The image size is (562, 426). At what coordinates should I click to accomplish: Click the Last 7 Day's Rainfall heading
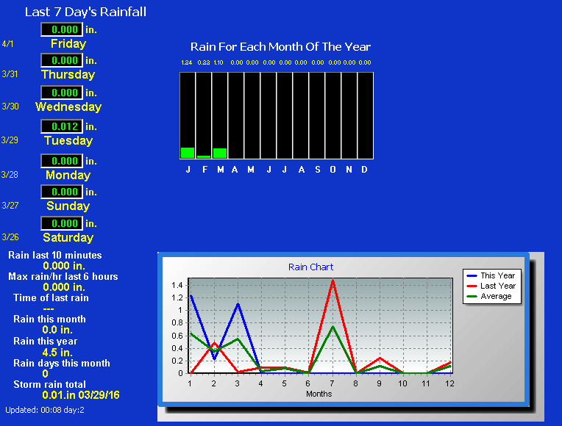(x=85, y=12)
